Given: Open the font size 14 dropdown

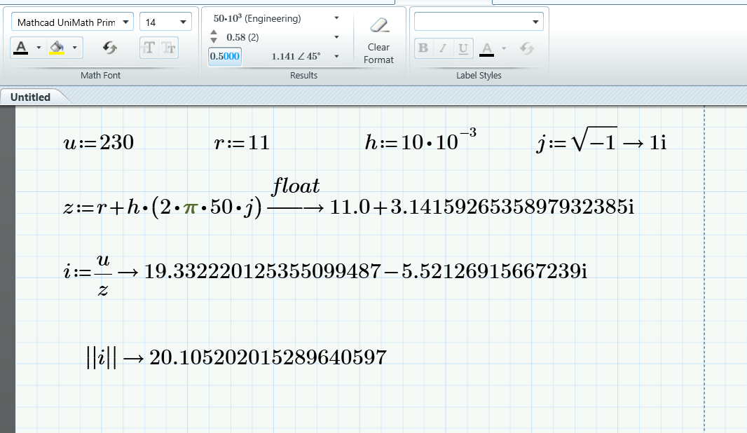Looking at the screenshot, I should point(182,22).
